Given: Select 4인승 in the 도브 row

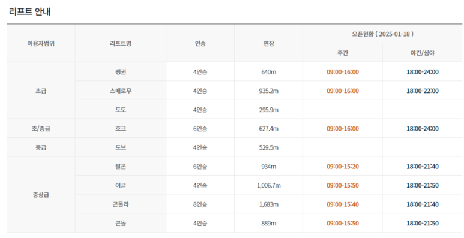Looking at the screenshot, I should pos(200,147).
